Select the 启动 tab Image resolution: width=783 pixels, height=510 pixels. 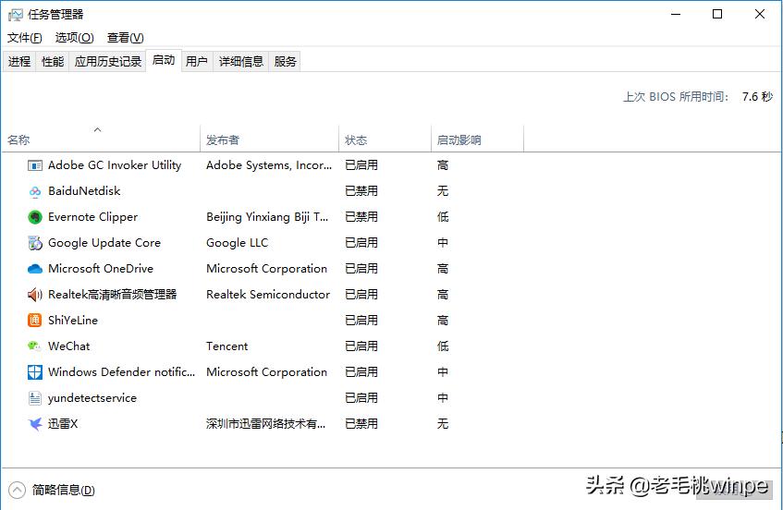[x=164, y=60]
